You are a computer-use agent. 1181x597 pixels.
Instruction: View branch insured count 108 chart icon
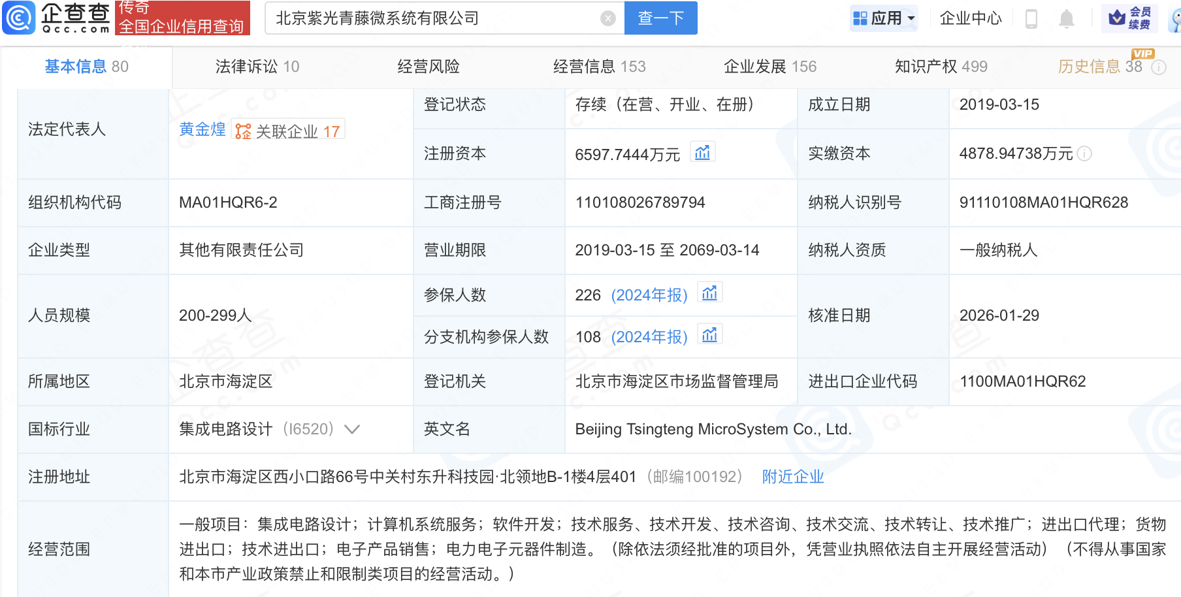(709, 336)
